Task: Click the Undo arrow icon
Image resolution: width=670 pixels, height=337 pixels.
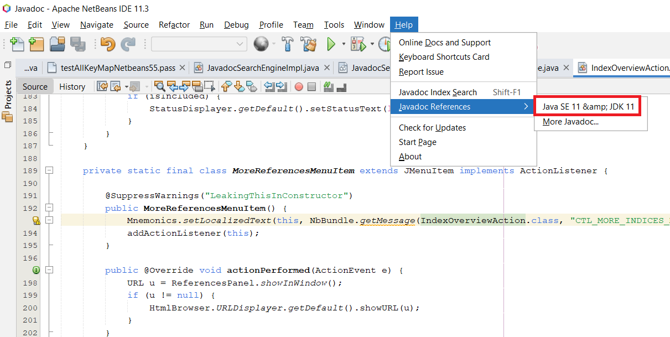Action: 107,44
